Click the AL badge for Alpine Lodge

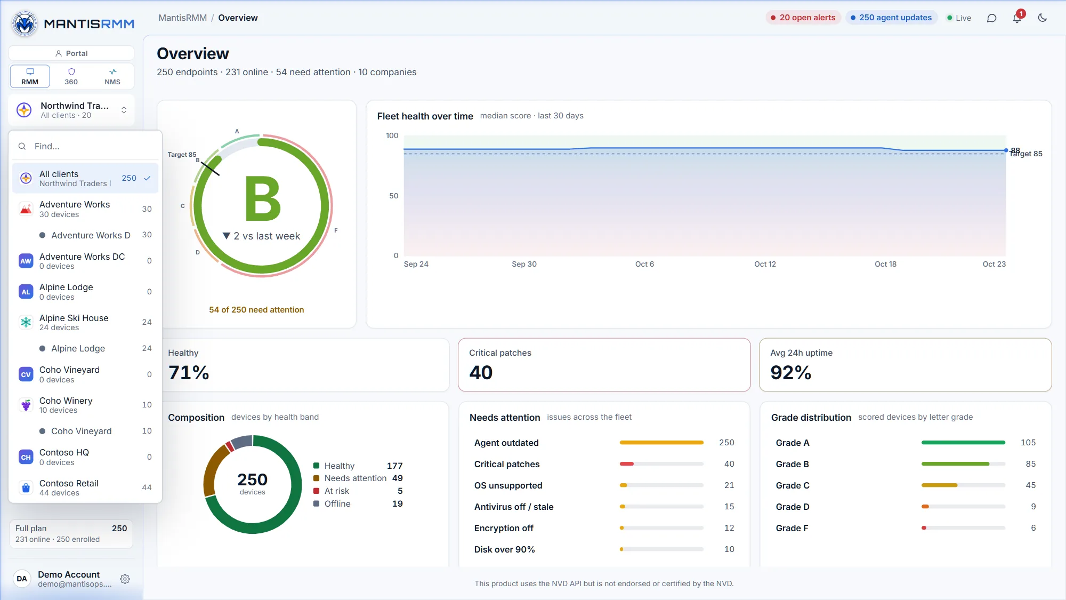(26, 292)
